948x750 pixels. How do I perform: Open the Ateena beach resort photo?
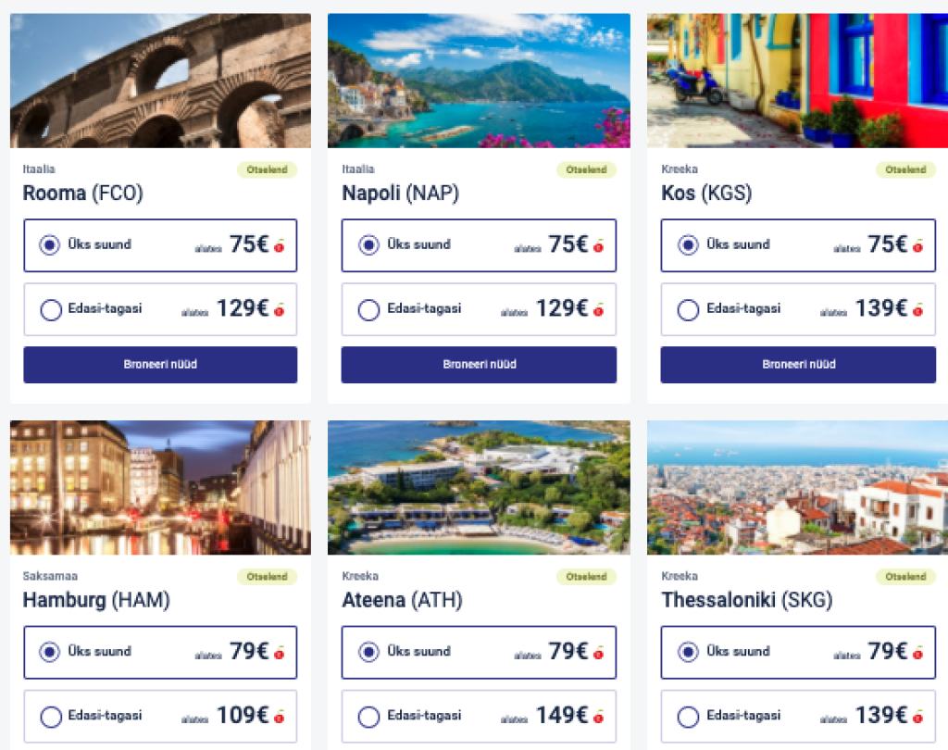(479, 488)
